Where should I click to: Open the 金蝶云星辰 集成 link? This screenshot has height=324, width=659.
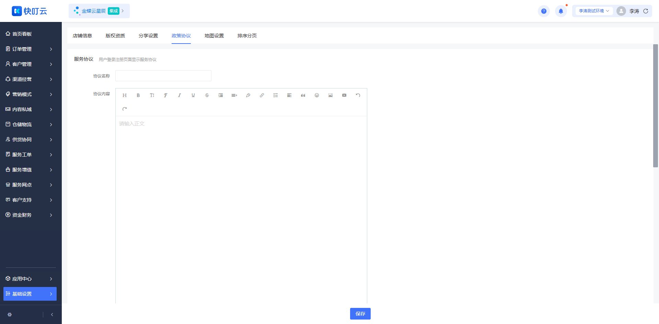[99, 11]
